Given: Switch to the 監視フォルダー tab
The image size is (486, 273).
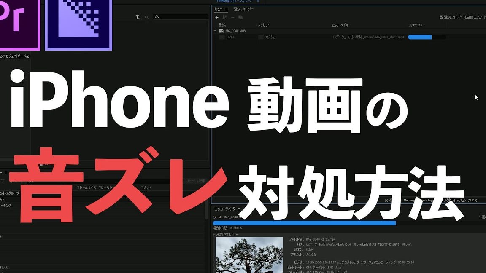Looking at the screenshot, I should click(243, 9).
